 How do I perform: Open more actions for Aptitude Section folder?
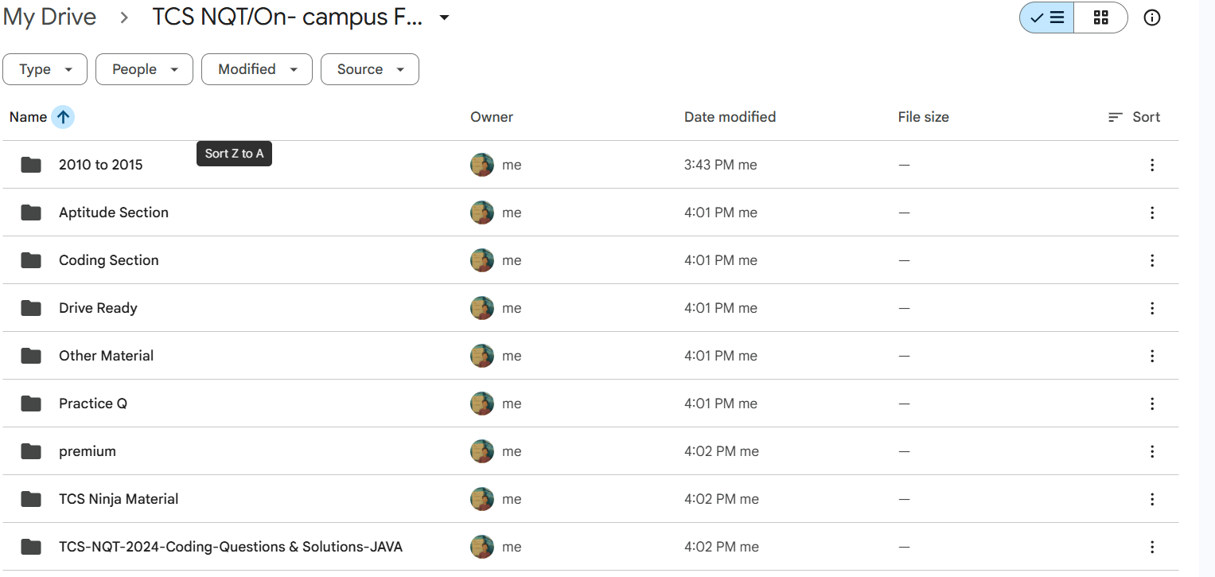pyautogui.click(x=1151, y=212)
